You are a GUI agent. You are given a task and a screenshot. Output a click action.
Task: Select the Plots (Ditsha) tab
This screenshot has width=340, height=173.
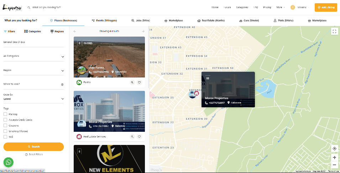pos(283,21)
